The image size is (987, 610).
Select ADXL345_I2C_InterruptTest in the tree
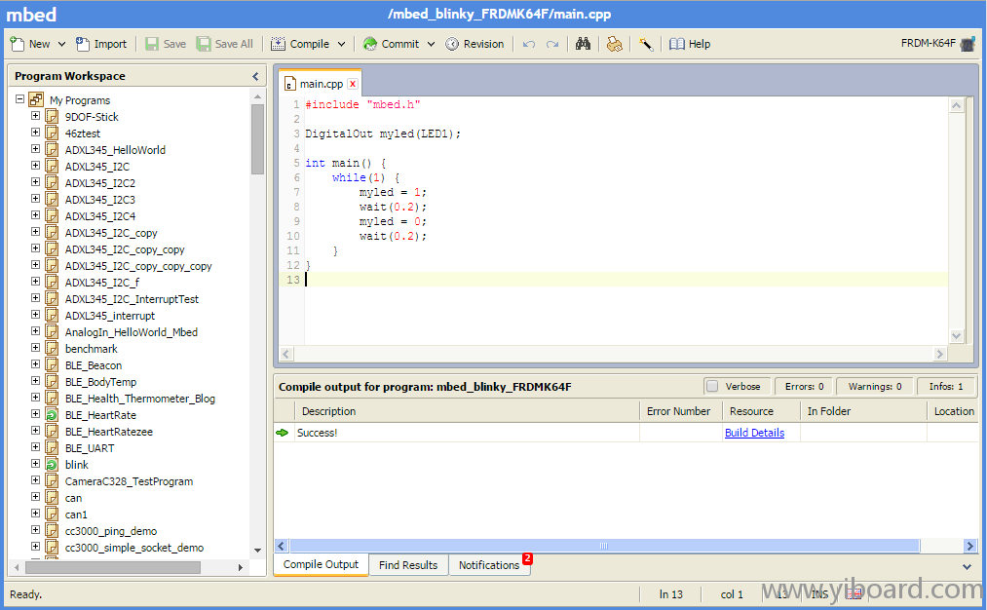point(132,299)
